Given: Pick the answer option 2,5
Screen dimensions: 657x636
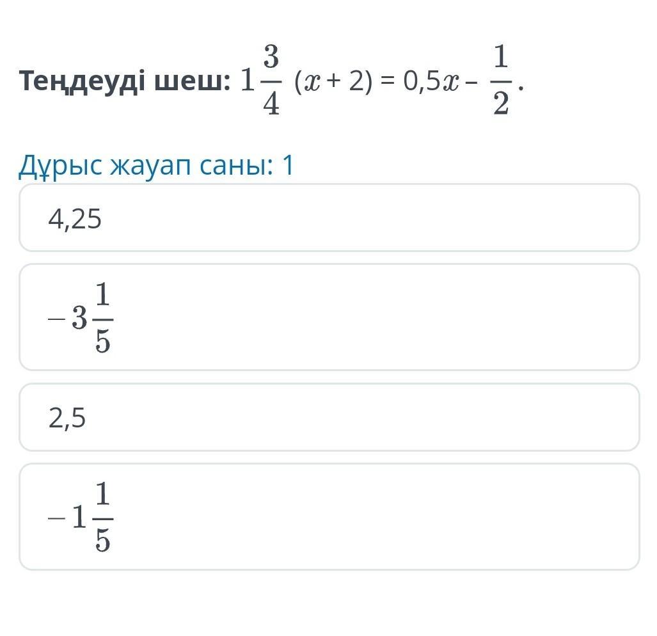Looking at the screenshot, I should coord(329,417).
